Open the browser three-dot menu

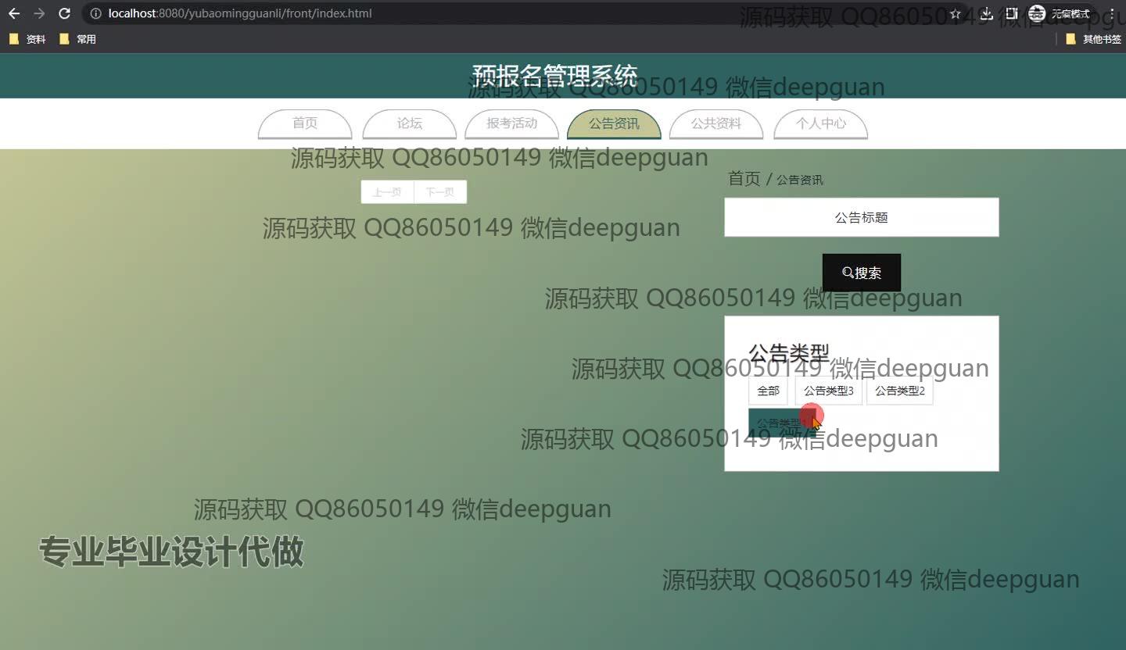(1112, 13)
